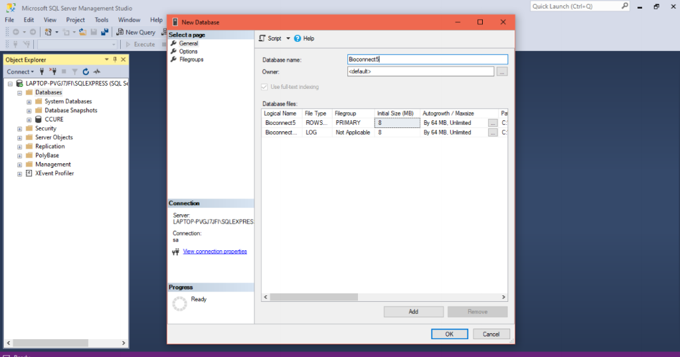This screenshot has height=357, width=680.
Task: Open the Script dropdown arrow
Action: click(x=288, y=38)
